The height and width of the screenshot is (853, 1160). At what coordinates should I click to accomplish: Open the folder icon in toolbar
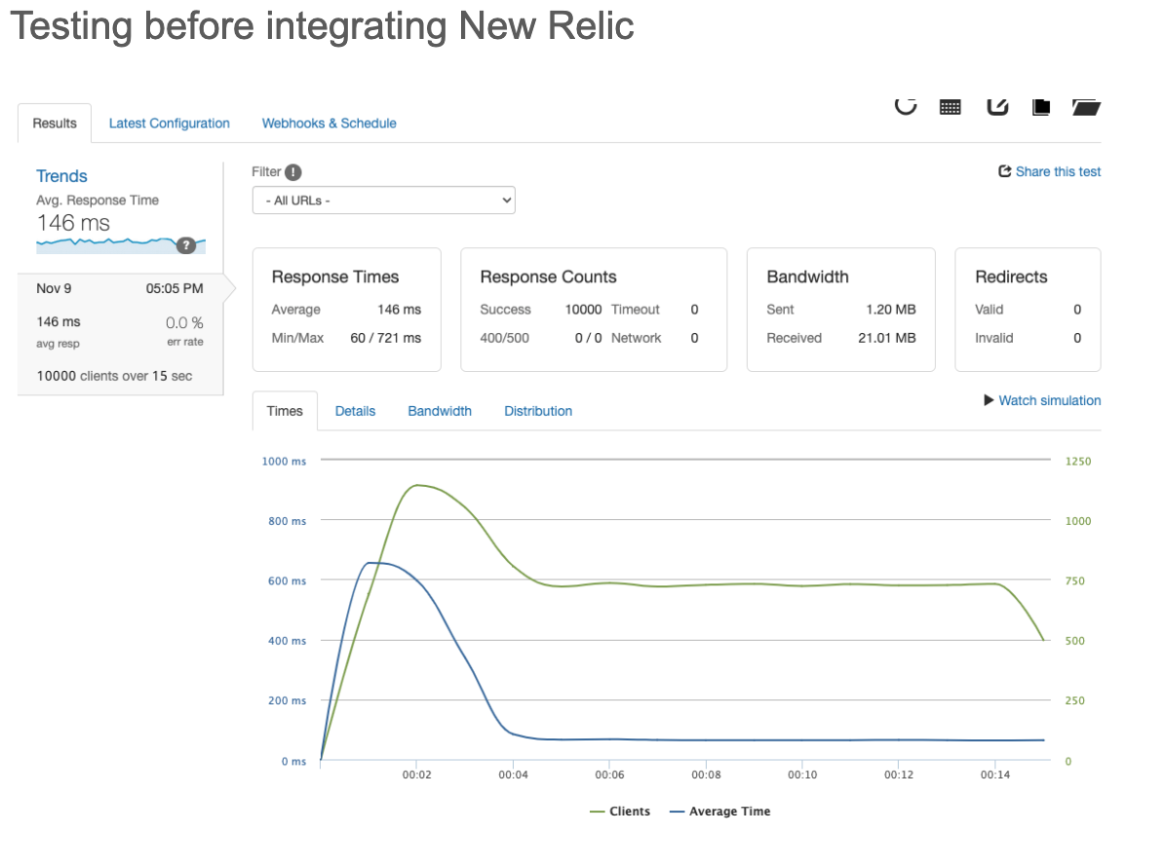[1086, 107]
